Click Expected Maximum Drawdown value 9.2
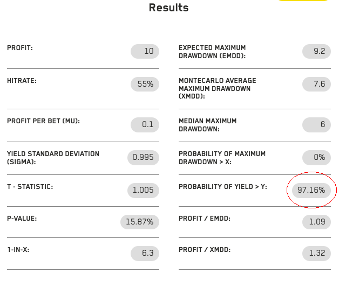This screenshot has height=288, width=339. pyautogui.click(x=316, y=52)
